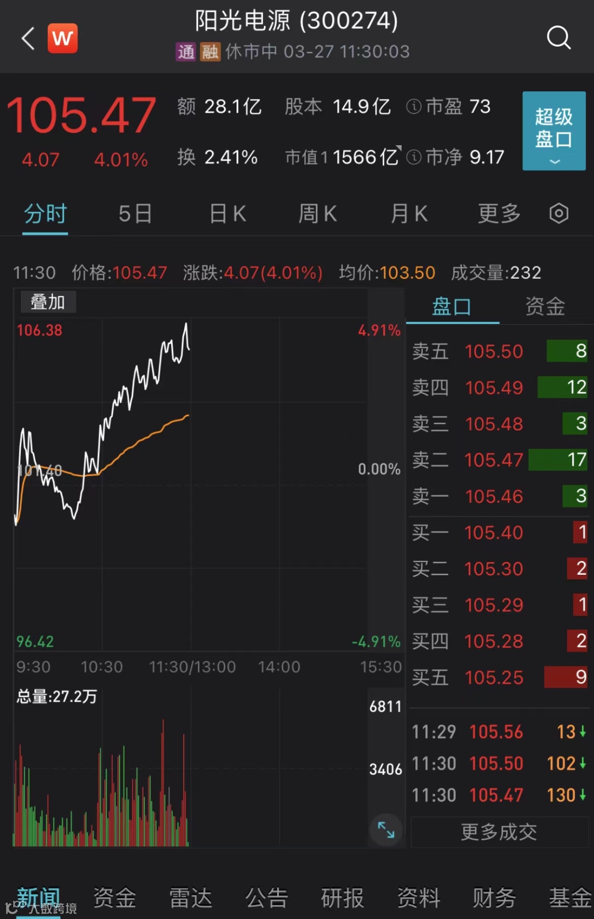
Task: Open the 资金 bottom tab
Action: pyautogui.click(x=114, y=898)
